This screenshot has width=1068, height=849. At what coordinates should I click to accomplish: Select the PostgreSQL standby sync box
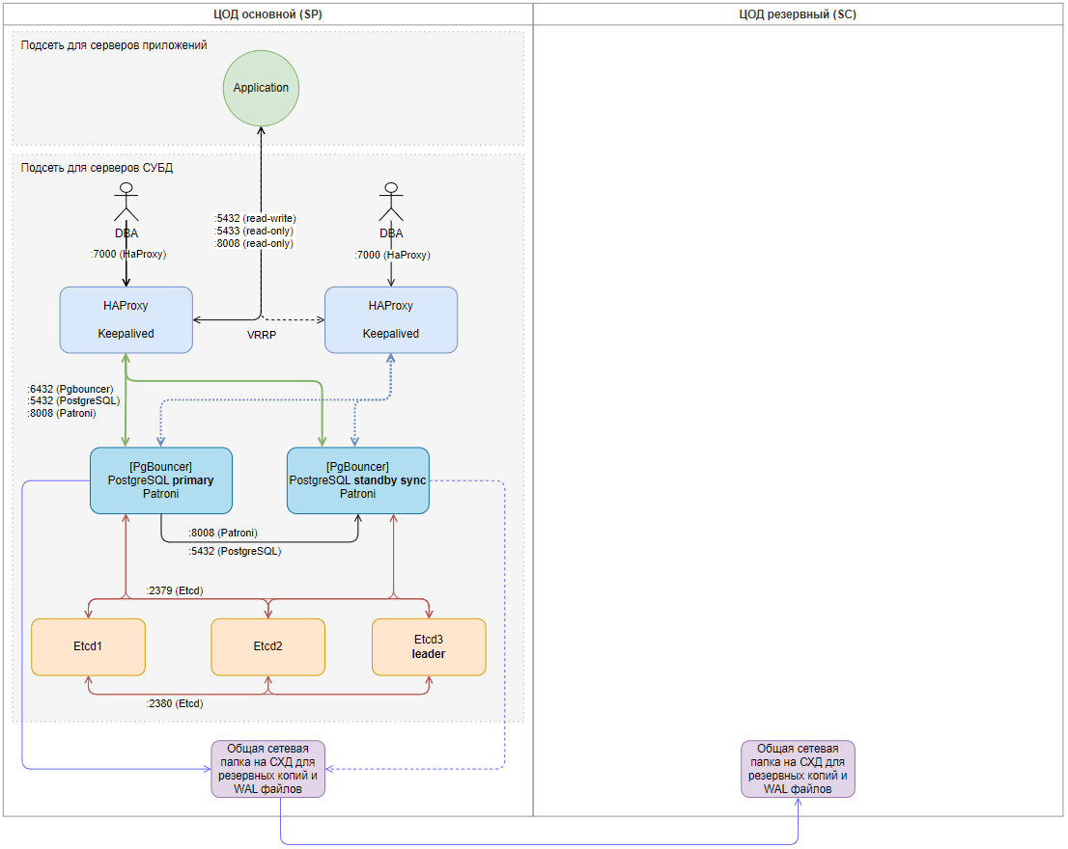pos(358,480)
